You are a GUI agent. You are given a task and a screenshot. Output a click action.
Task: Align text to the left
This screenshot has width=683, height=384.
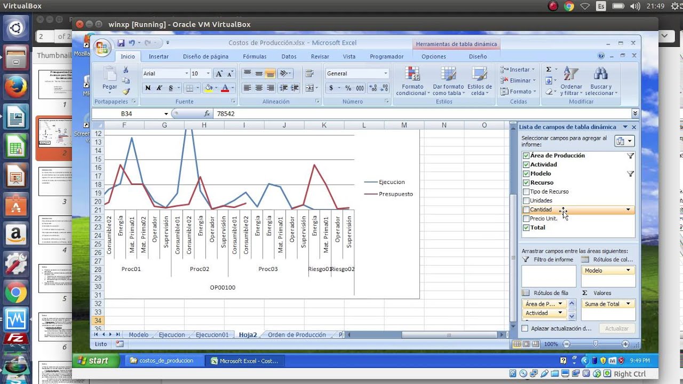click(x=247, y=88)
